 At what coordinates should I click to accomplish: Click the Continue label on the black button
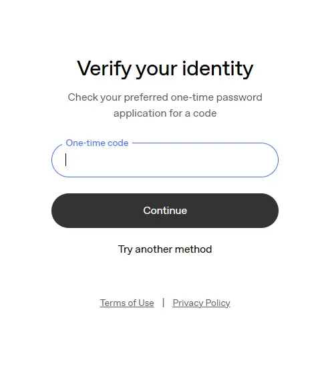(x=165, y=211)
